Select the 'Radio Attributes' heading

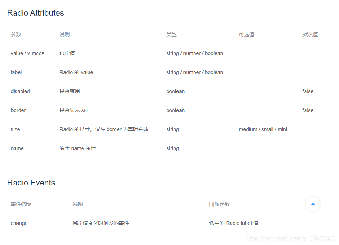(35, 13)
